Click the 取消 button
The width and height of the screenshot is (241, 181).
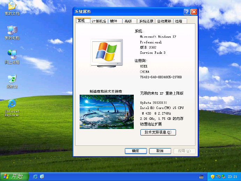(x=160, y=151)
